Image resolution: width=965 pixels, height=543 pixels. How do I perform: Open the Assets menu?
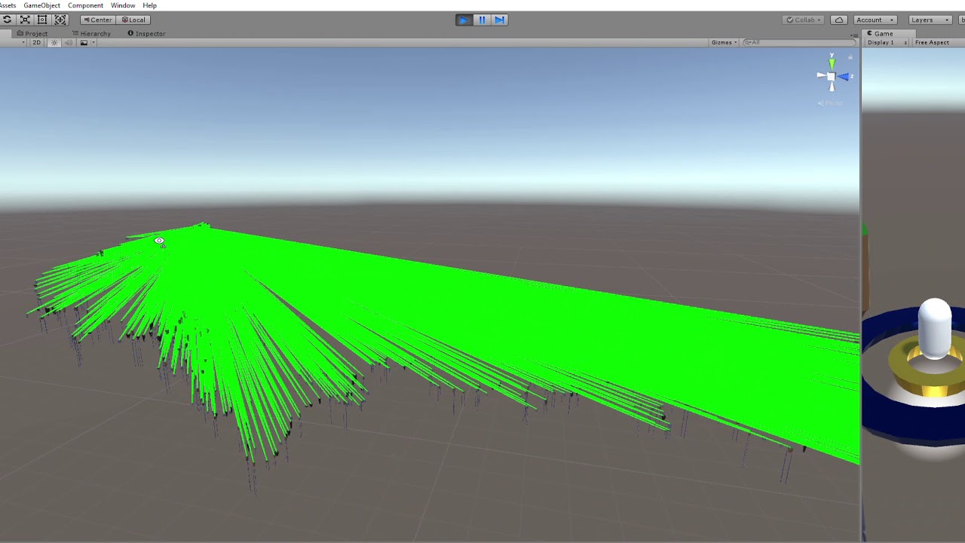click(x=8, y=5)
